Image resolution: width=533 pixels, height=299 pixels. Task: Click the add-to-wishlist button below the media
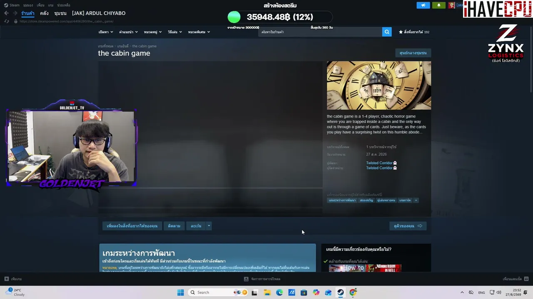click(x=132, y=226)
